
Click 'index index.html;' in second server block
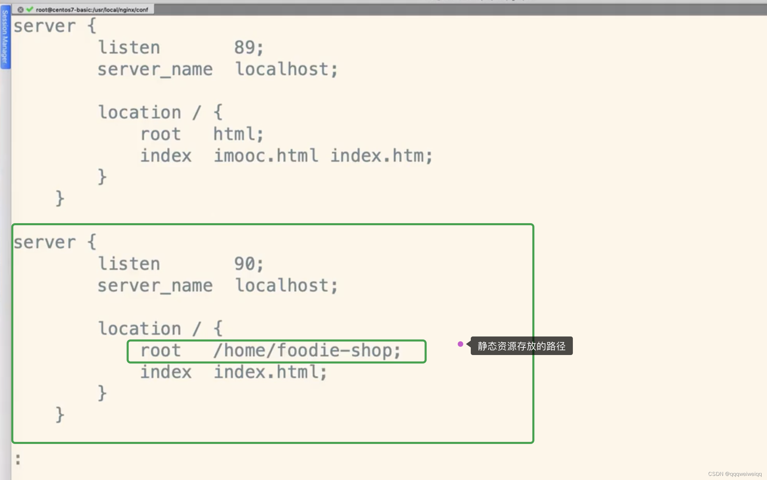pos(234,372)
